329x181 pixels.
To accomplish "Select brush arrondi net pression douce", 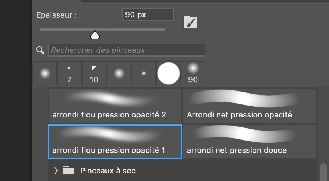I will pyautogui.click(x=250, y=142).
